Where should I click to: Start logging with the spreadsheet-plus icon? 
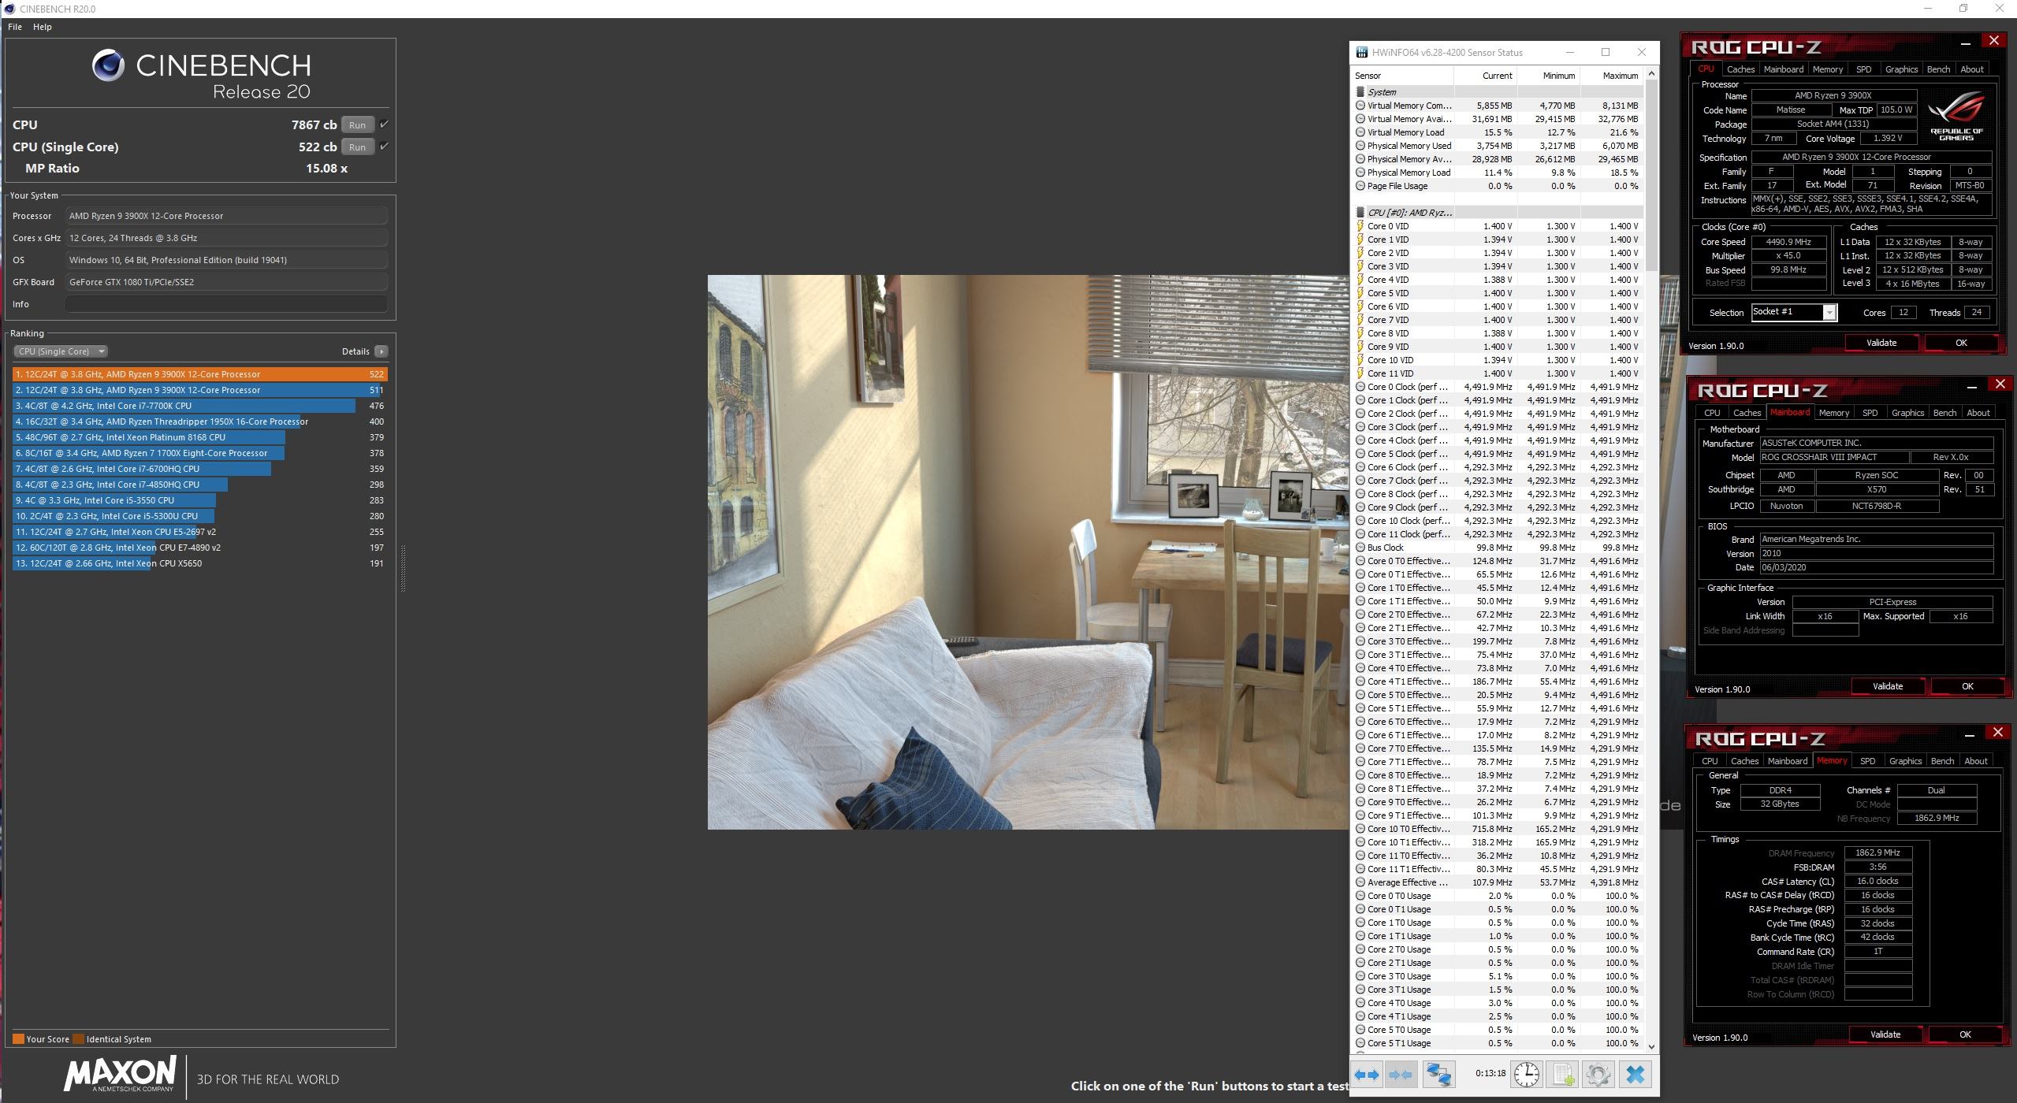click(x=1563, y=1074)
